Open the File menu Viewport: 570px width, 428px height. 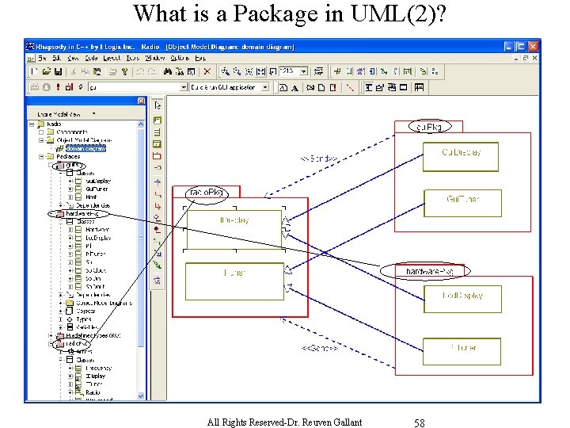point(42,58)
